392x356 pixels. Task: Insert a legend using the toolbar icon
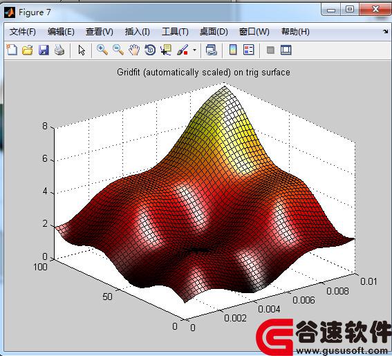(248, 50)
